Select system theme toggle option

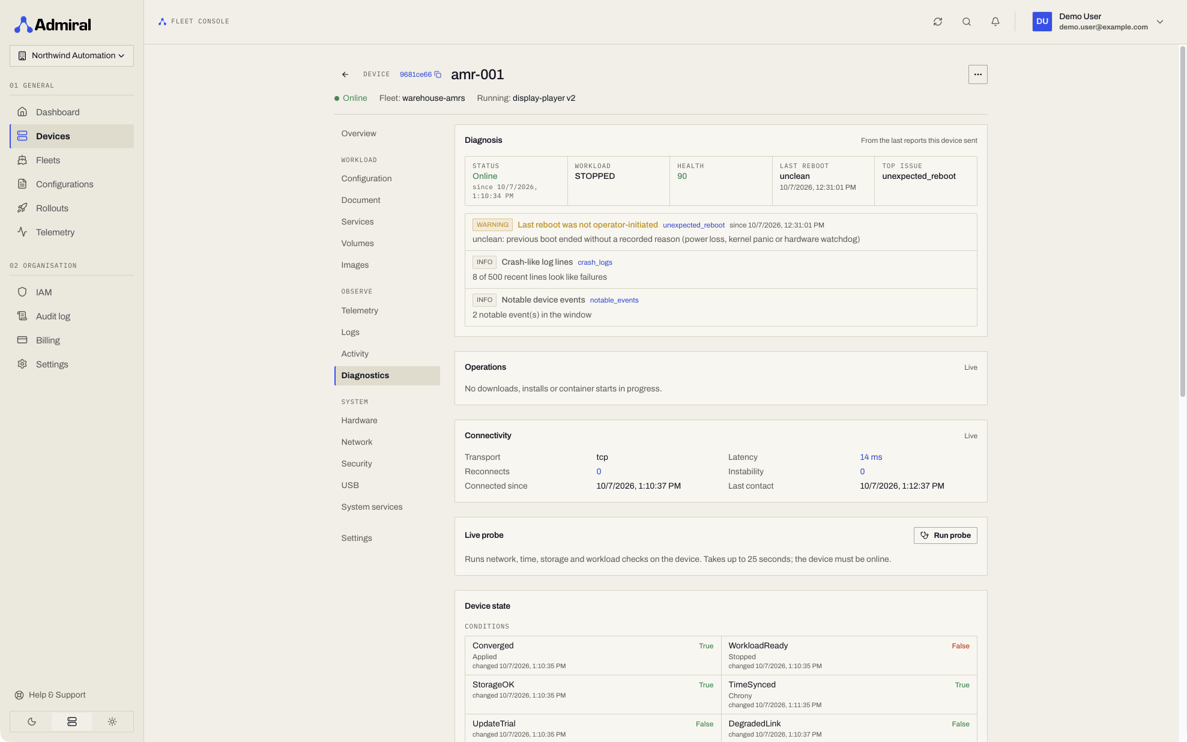coord(72,722)
